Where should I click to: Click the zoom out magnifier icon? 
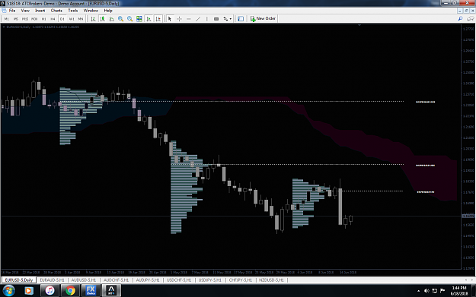pyautogui.click(x=130, y=19)
